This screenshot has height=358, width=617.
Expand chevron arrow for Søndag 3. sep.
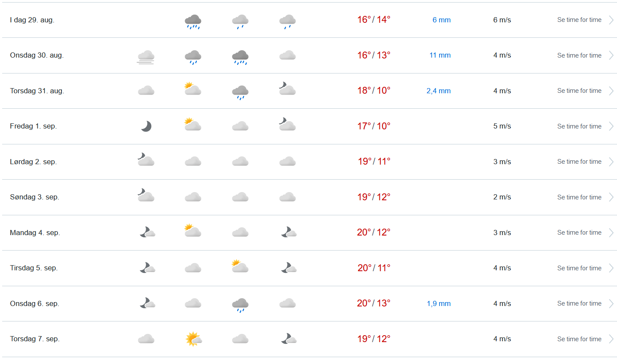pyautogui.click(x=611, y=197)
